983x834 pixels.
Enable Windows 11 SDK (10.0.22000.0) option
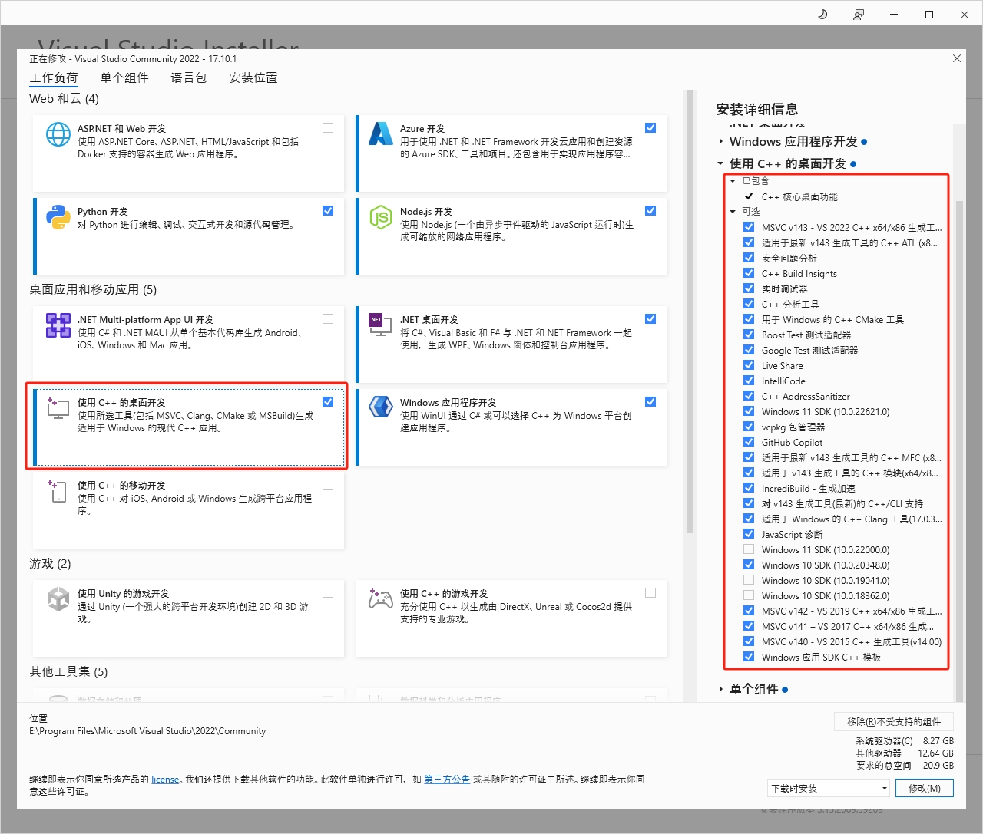click(749, 549)
